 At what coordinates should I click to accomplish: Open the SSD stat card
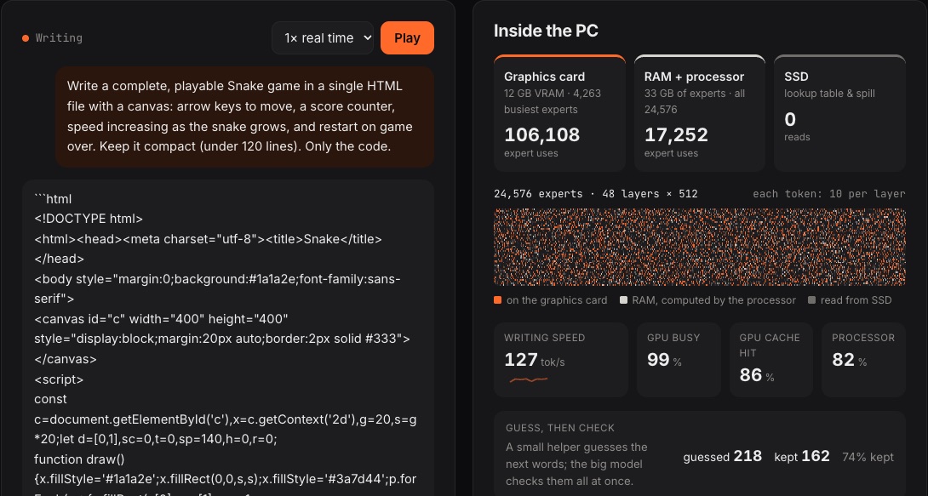point(839,113)
